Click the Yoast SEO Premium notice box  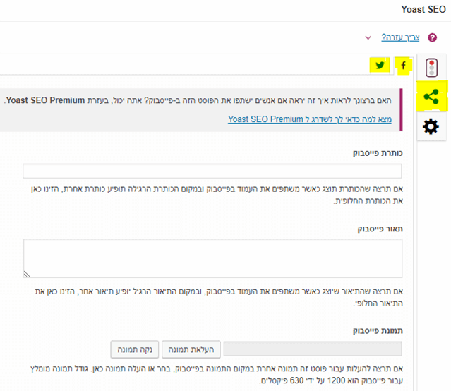coord(201,109)
